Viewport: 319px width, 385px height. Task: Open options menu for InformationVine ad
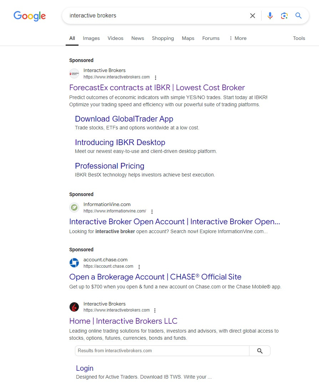click(x=152, y=212)
